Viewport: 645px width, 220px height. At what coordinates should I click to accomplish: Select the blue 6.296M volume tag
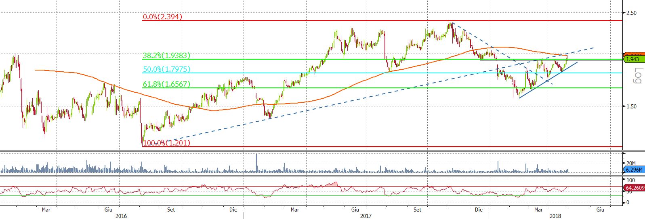(x=634, y=170)
